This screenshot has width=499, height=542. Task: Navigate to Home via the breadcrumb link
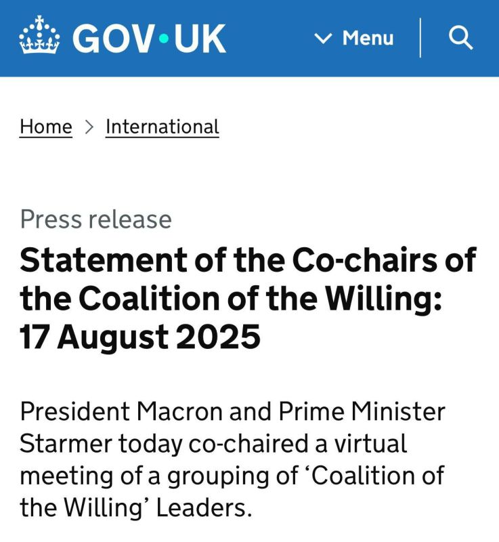point(45,127)
